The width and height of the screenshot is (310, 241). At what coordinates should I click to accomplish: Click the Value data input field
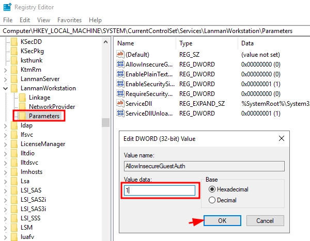[x=159, y=190]
